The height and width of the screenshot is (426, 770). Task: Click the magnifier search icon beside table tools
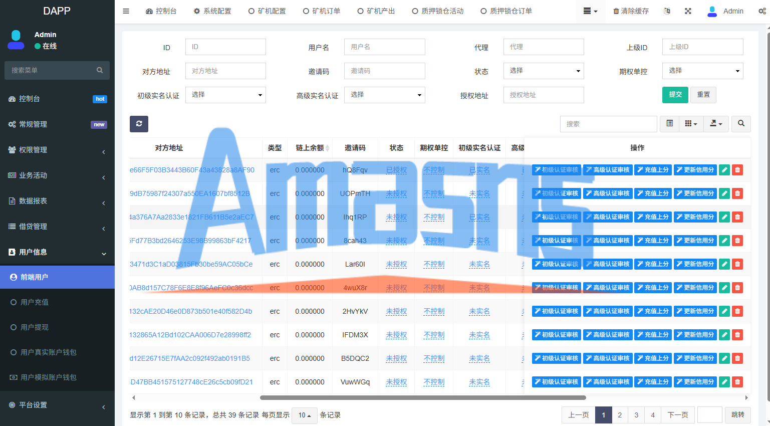coord(741,124)
